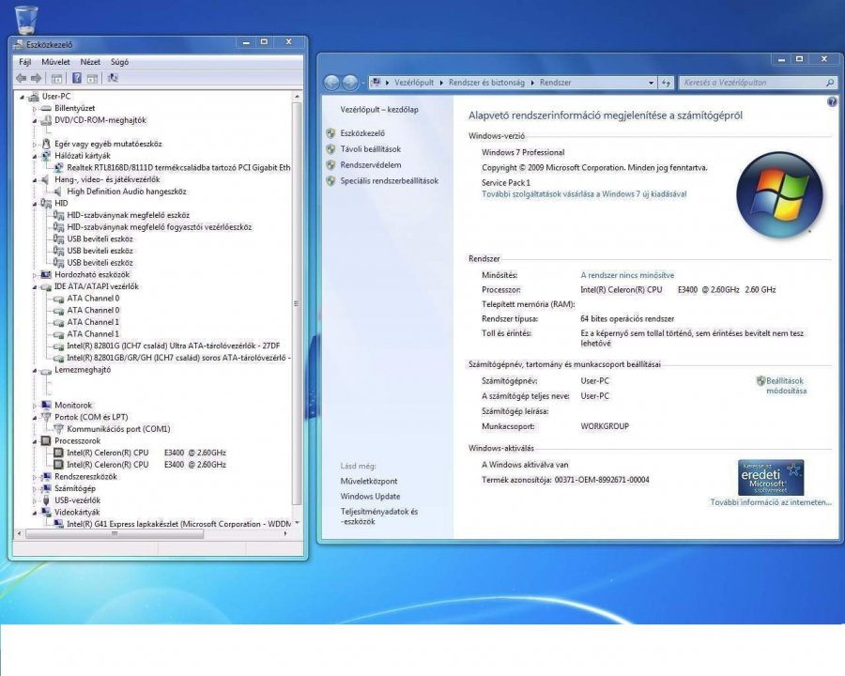Click the help icon in System window
The width and height of the screenshot is (845, 676).
pyautogui.click(x=832, y=102)
